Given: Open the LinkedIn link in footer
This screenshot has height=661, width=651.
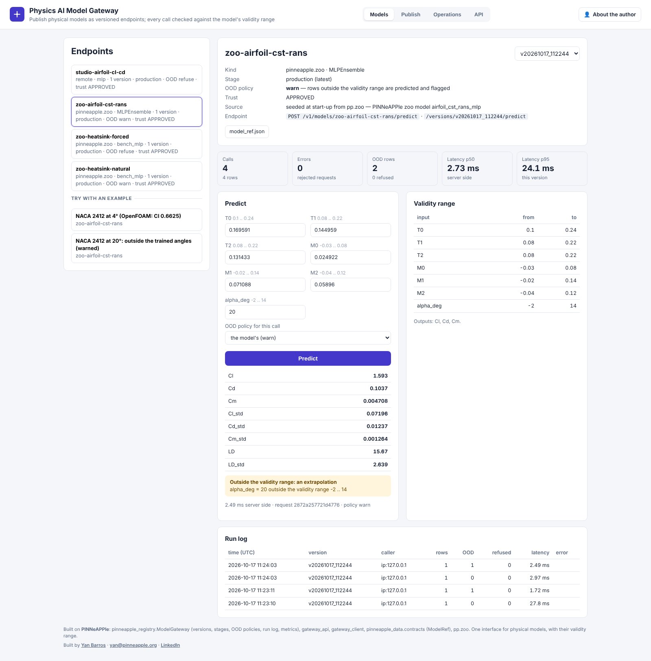Looking at the screenshot, I should (170, 645).
